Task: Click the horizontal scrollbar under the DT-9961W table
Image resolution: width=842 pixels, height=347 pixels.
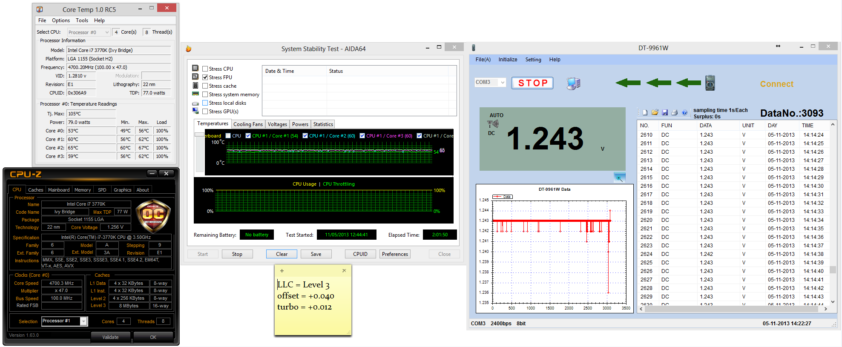Action: pos(733,309)
